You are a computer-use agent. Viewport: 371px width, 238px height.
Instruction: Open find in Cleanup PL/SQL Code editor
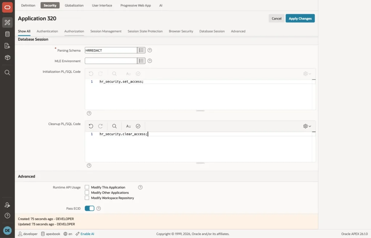114,126
